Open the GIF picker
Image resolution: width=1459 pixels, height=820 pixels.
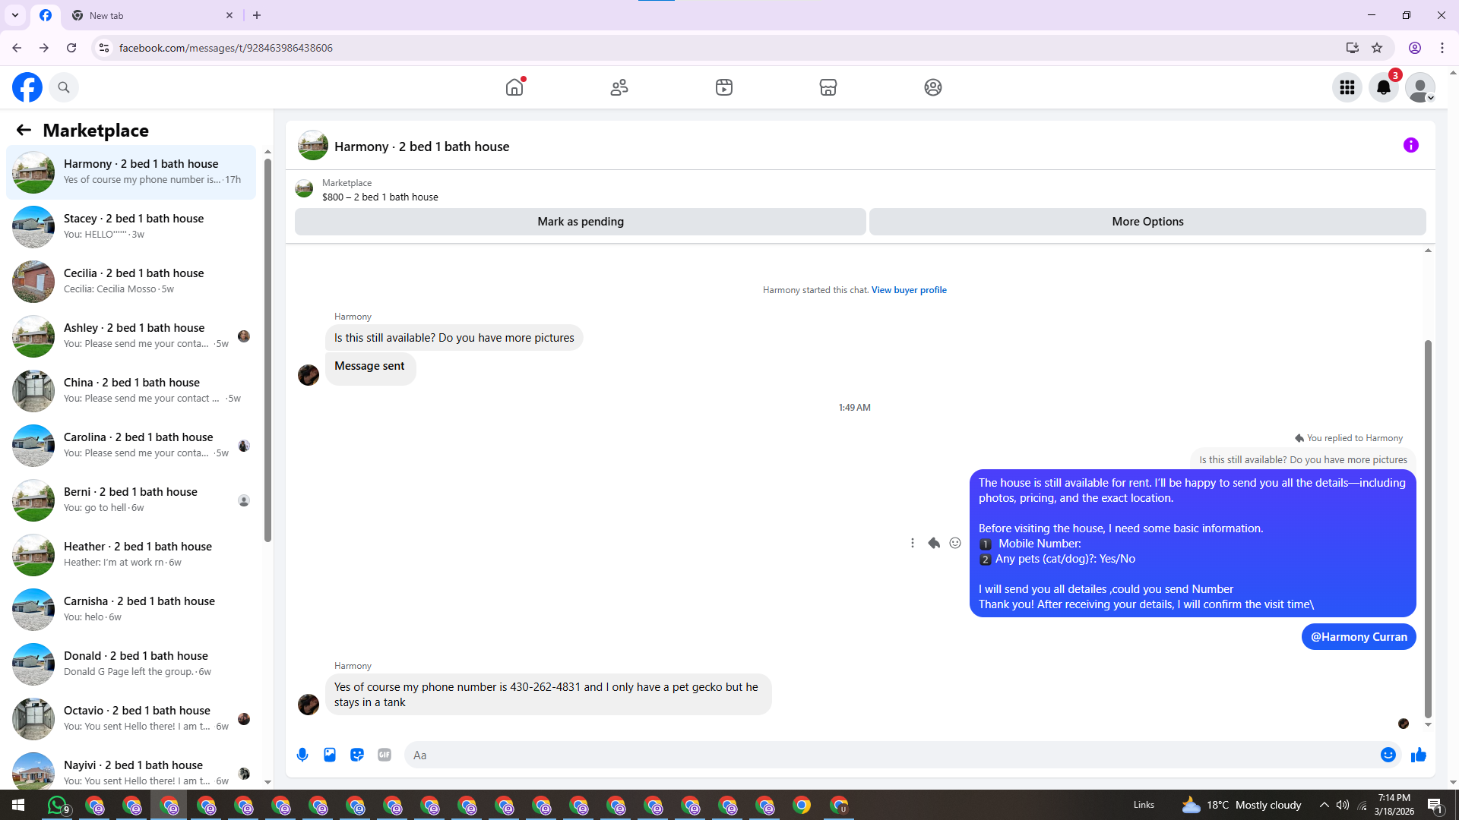[385, 755]
